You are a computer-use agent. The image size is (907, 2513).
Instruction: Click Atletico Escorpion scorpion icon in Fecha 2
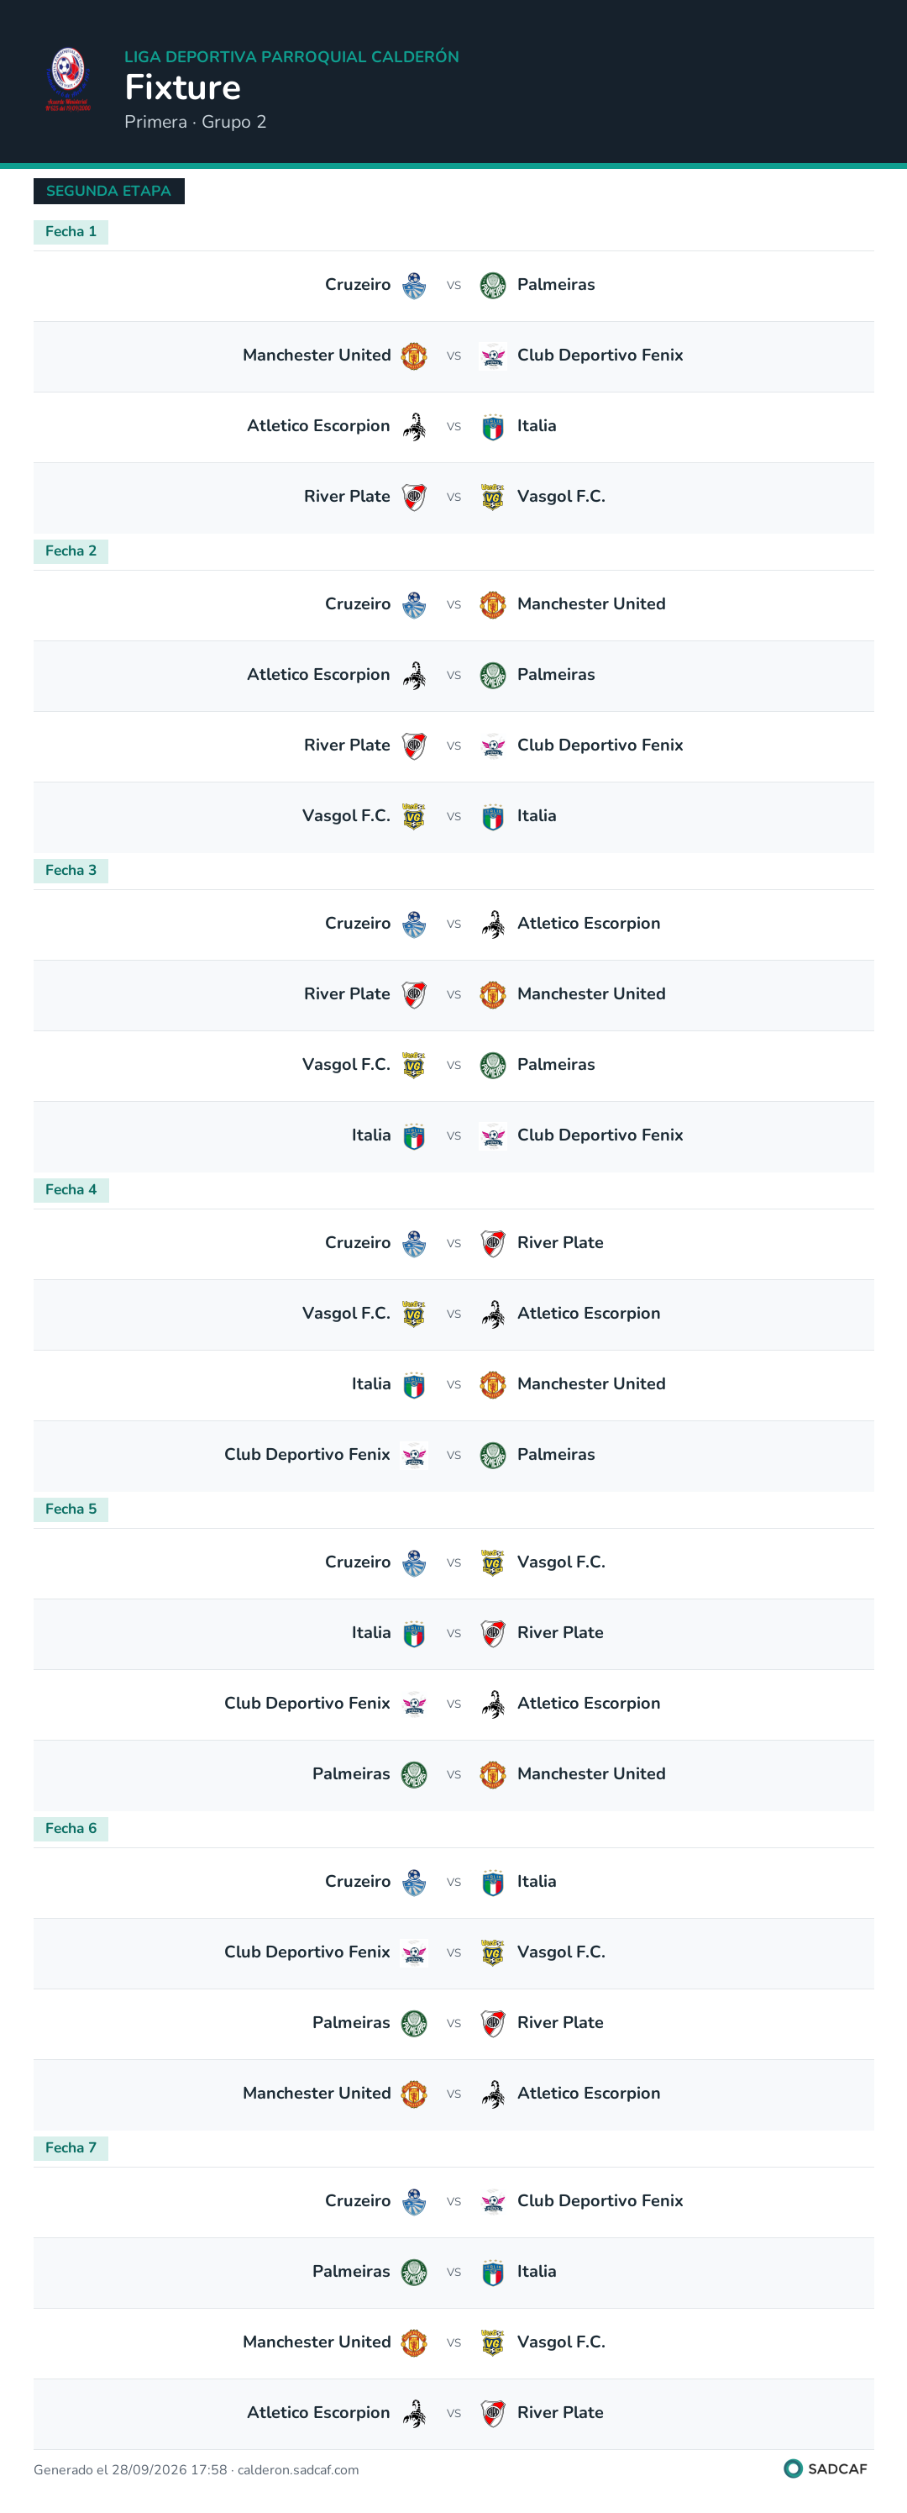pyautogui.click(x=415, y=675)
